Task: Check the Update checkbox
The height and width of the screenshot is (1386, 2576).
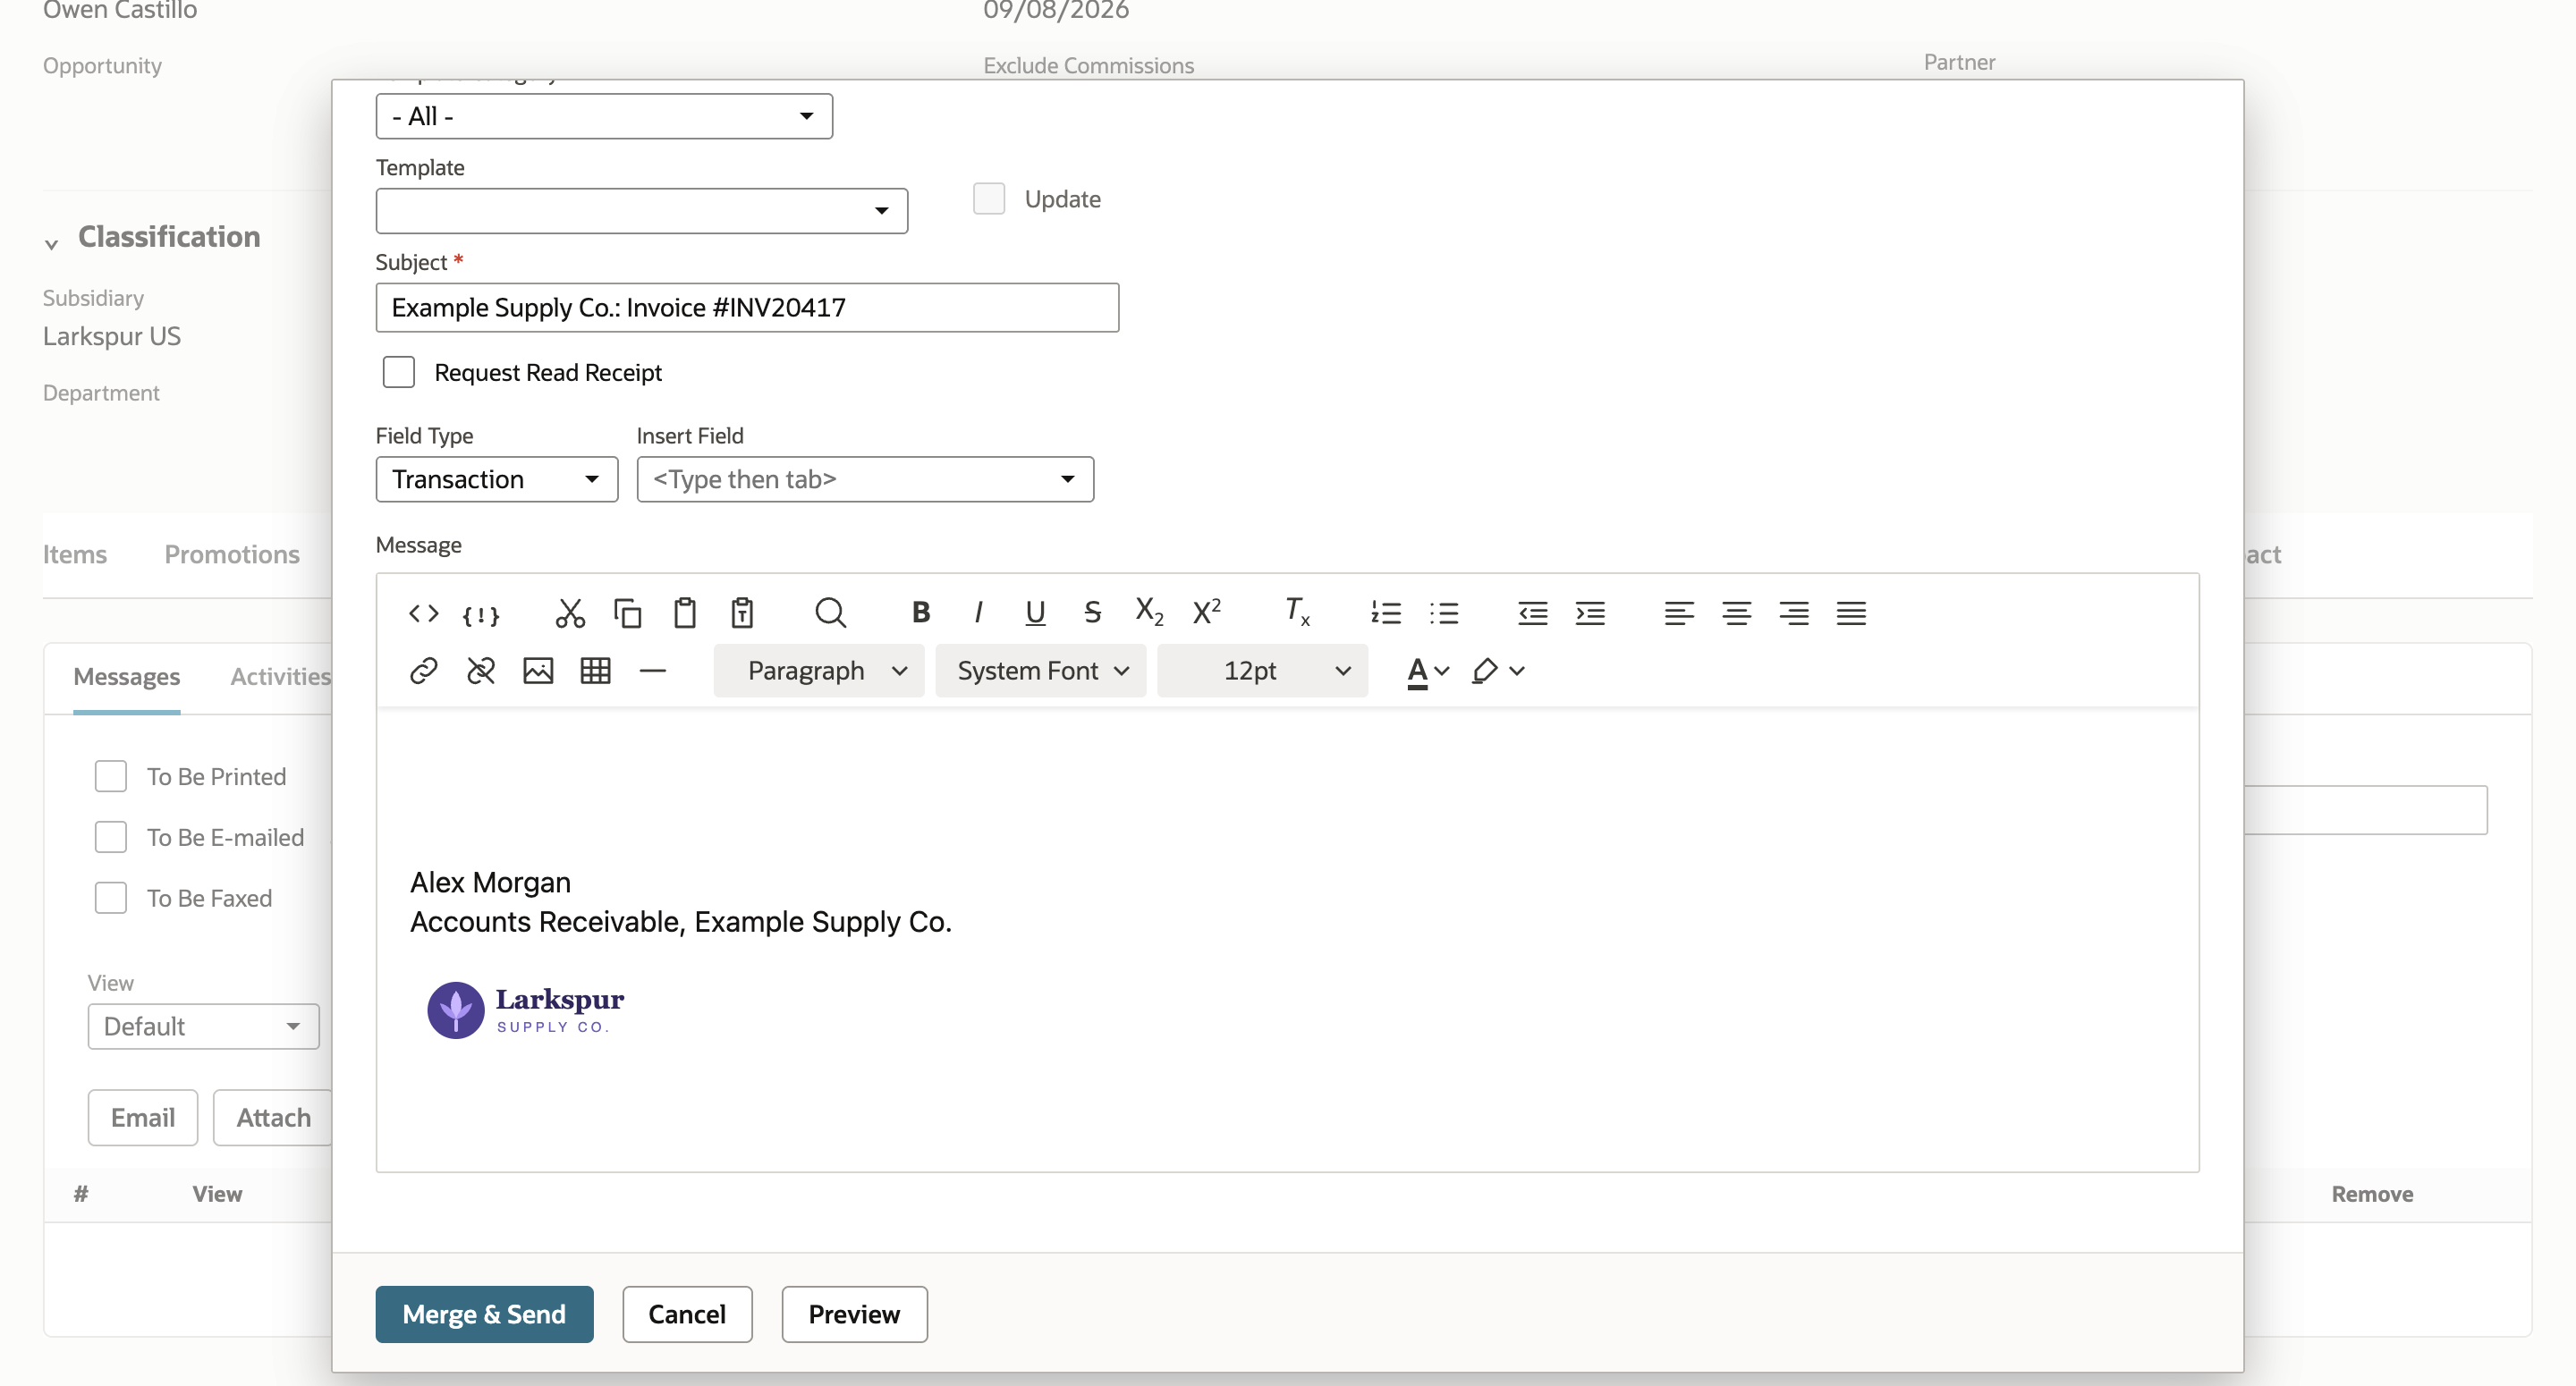Action: pos(989,198)
